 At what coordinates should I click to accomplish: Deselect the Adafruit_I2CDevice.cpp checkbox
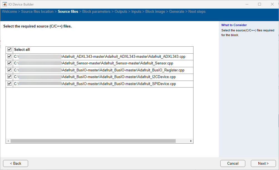9,77
